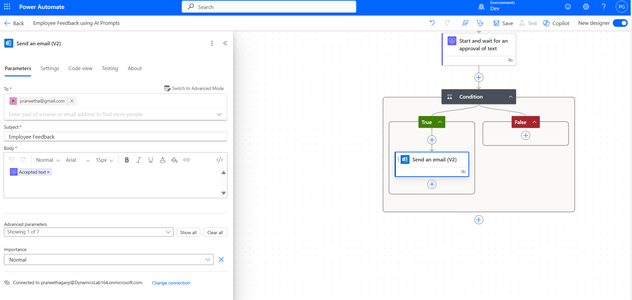Toggle bold formatting in Body editor
This screenshot has height=300, width=632.
pos(126,160)
